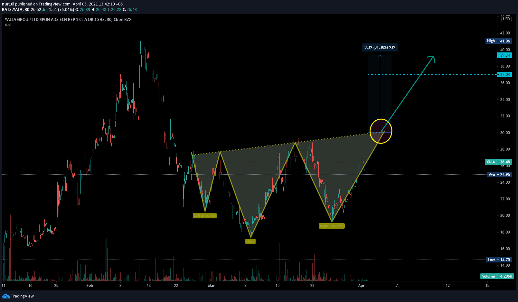Image resolution: width=518 pixels, height=302 pixels.
Task: Click the TradingView logo icon
Action: 6,296
